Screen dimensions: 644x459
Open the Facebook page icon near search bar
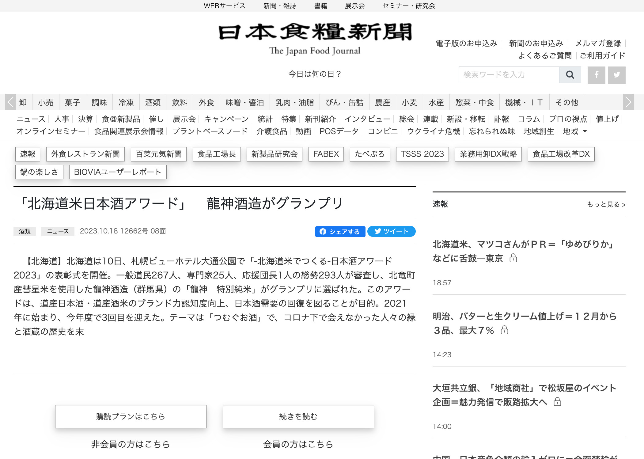(596, 74)
